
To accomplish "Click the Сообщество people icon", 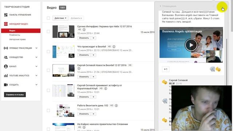I will pos(6,57).
